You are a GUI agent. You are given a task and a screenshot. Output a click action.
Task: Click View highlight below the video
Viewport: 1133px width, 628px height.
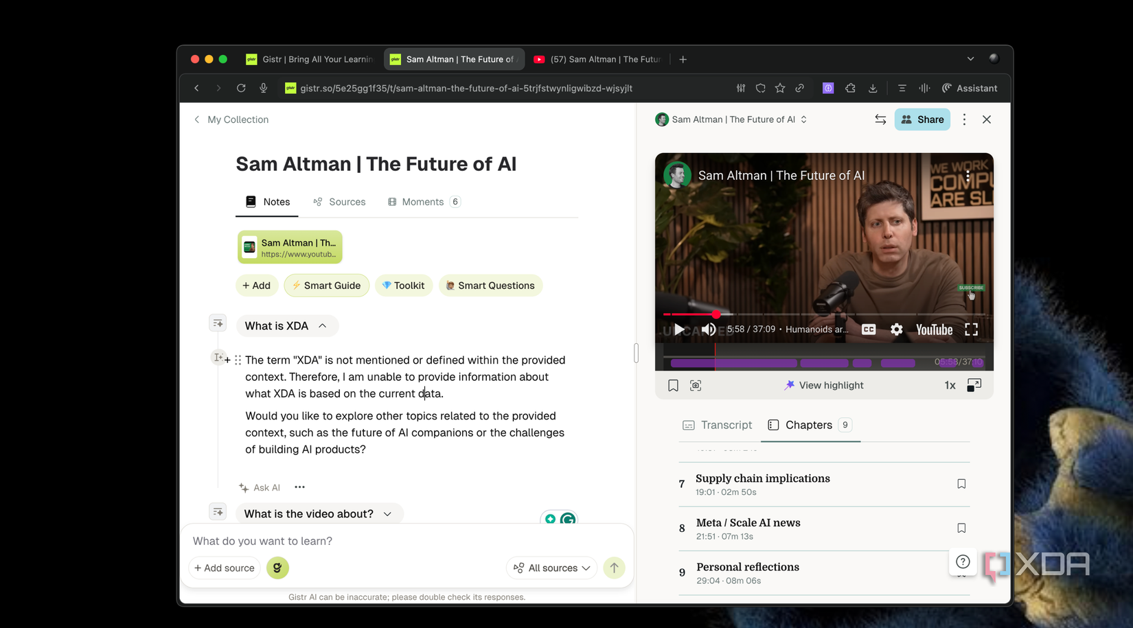click(823, 385)
